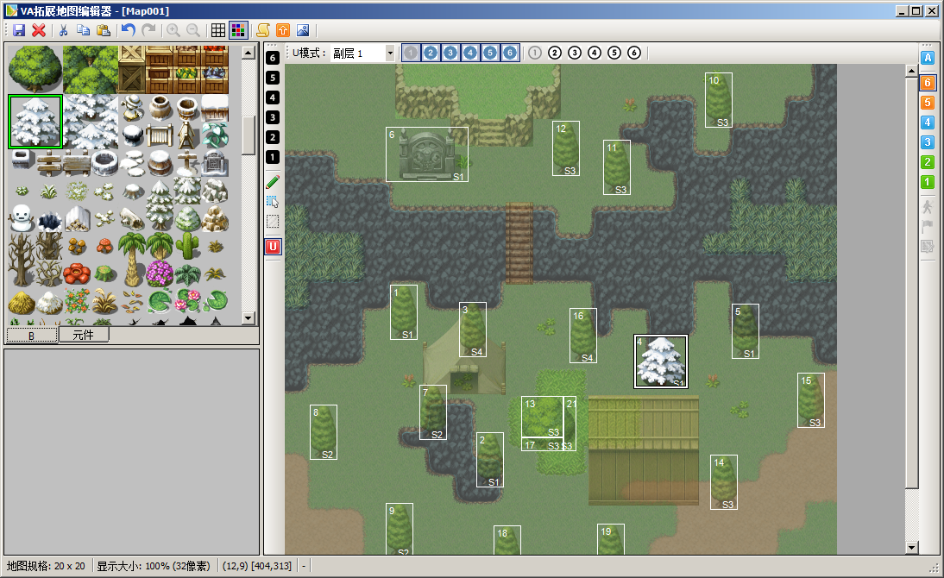Select black layer 3 on left toolbar
944x578 pixels.
[273, 117]
